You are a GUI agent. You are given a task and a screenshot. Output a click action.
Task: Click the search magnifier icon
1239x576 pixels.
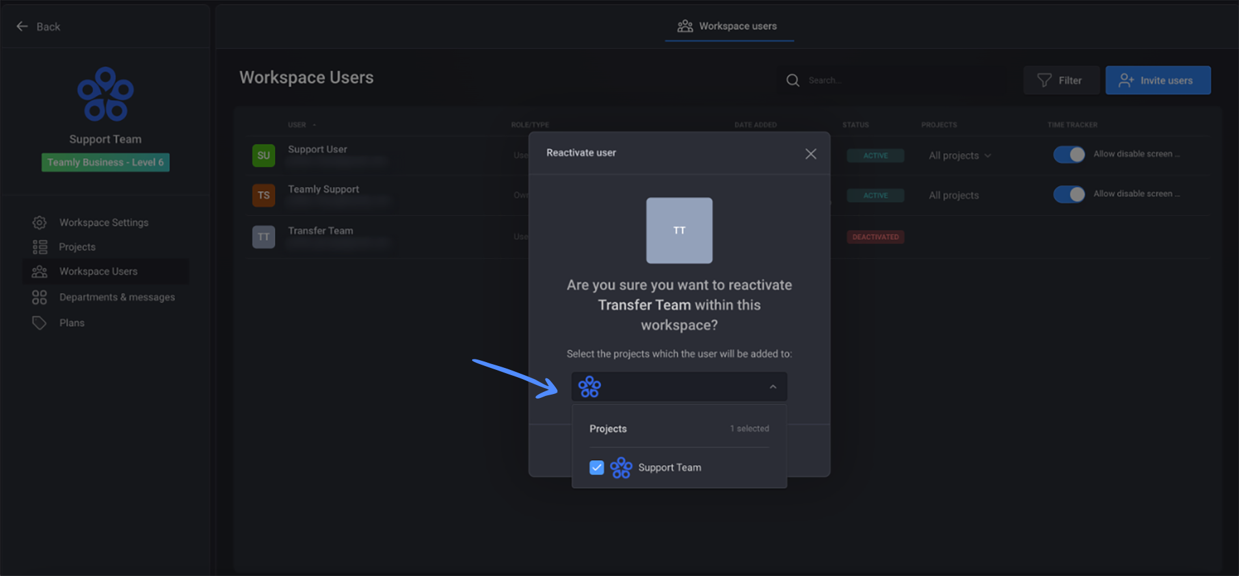793,81
